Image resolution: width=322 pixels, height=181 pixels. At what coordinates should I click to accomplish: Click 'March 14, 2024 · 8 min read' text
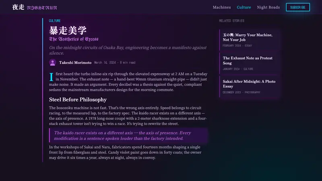(x=115, y=63)
